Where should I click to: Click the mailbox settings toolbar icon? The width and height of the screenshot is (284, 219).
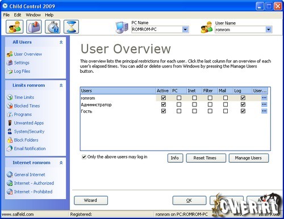pos(34,27)
